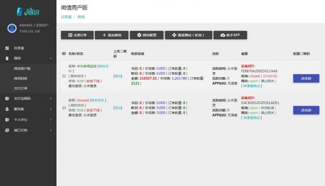Select device key FE8870A2E6ED61CAA6

click(x=259, y=71)
